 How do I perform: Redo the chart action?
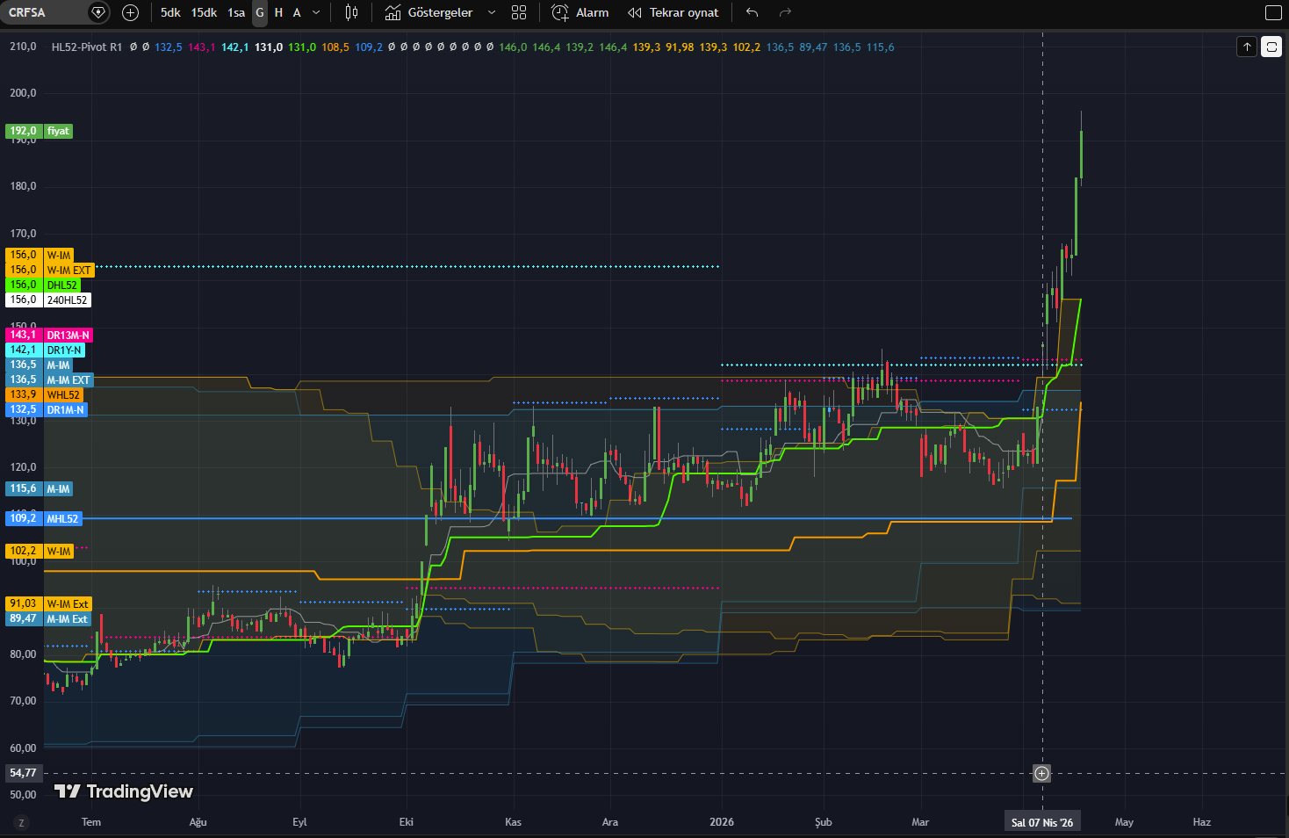[x=785, y=12]
